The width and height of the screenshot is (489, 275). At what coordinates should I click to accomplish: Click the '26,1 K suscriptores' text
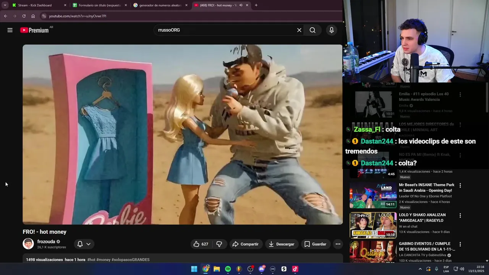(52, 247)
